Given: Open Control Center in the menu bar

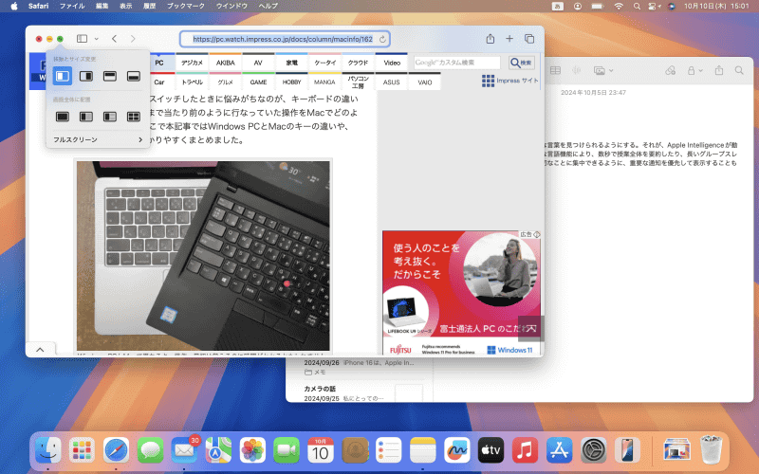Looking at the screenshot, I should coord(655,6).
